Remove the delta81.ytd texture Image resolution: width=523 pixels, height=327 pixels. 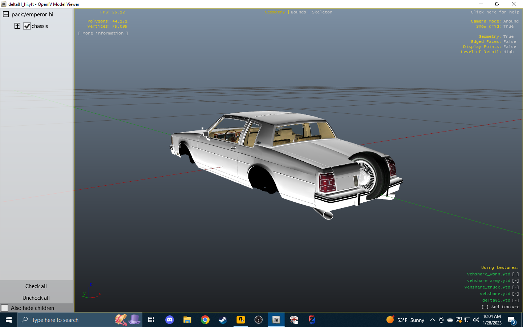point(515,300)
